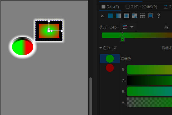The width and height of the screenshot is (172, 115).
Task: Click the right circular radial gradient handle
Action: 62,31
